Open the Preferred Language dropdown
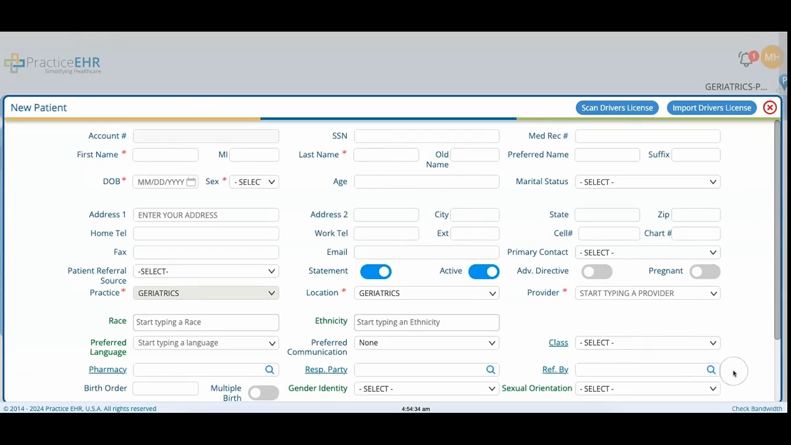This screenshot has height=445, width=791. click(206, 343)
